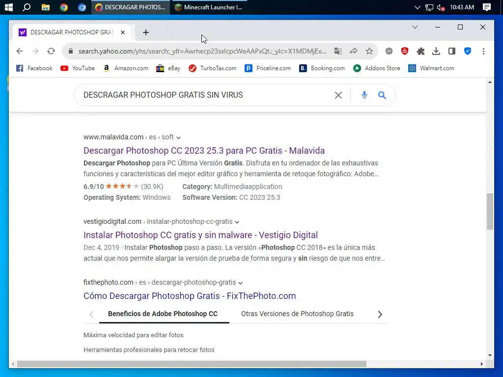Screen dimensions: 503x377
Task: Submit search with magnifier icon
Action: tap(382, 95)
